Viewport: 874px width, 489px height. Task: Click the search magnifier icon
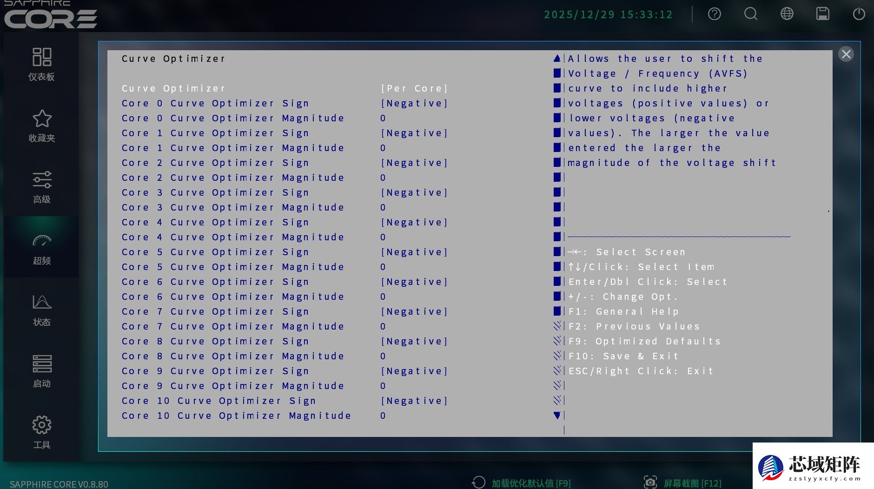750,14
